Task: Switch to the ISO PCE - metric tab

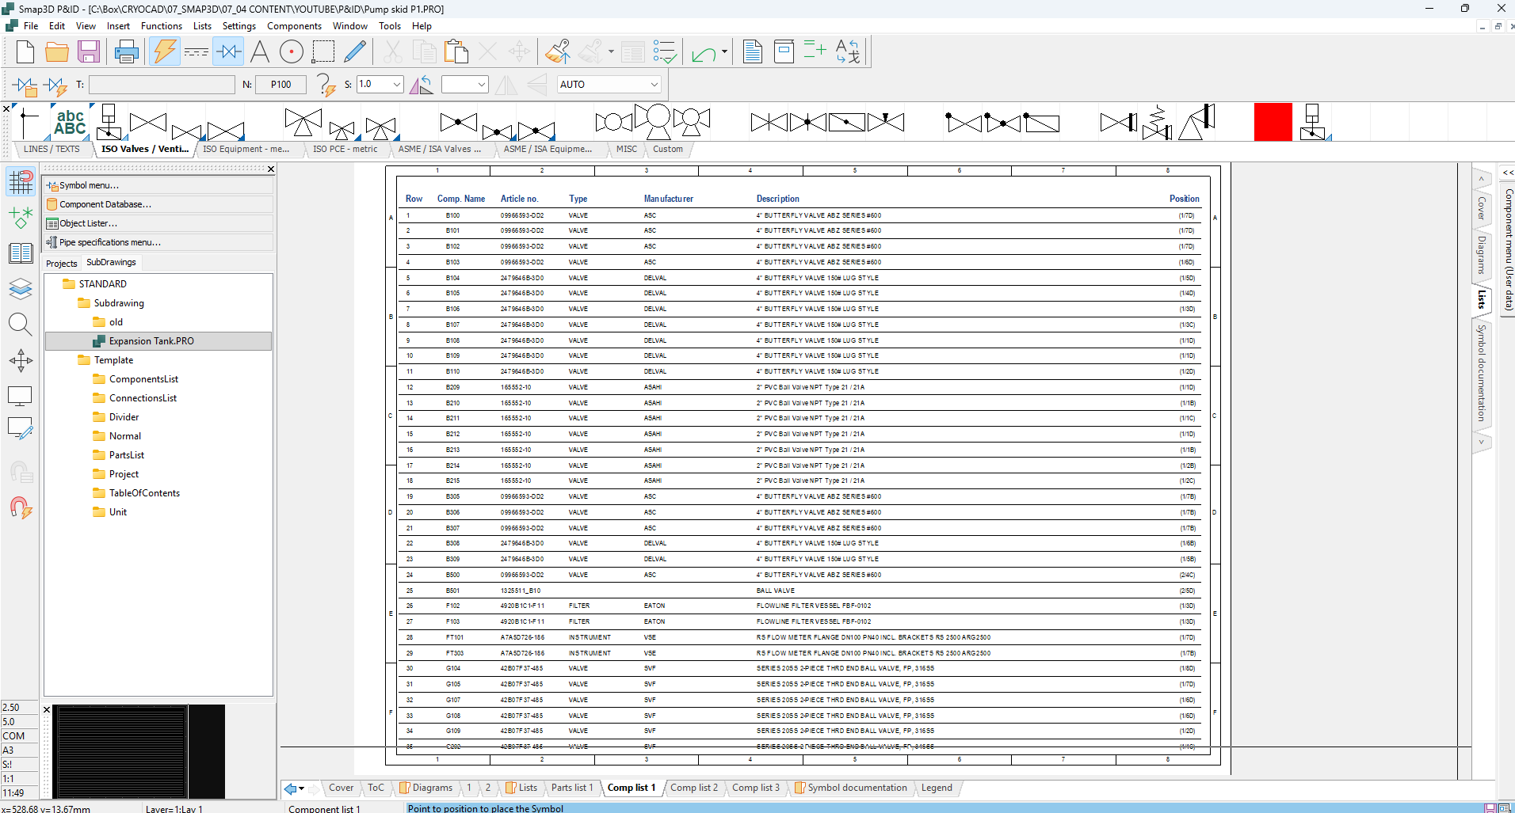Action: (345, 149)
